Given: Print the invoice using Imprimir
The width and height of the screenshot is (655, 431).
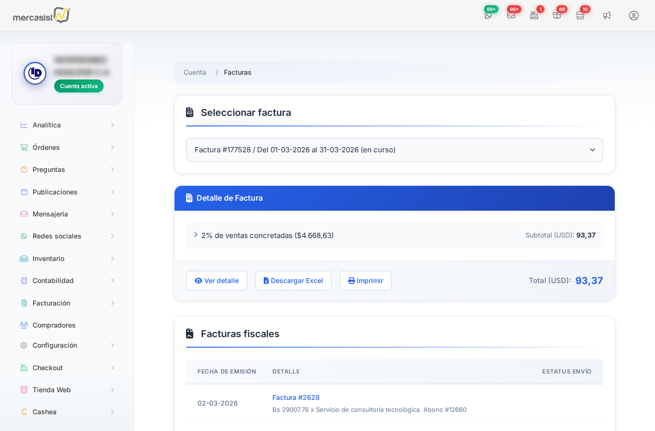Looking at the screenshot, I should [x=365, y=281].
